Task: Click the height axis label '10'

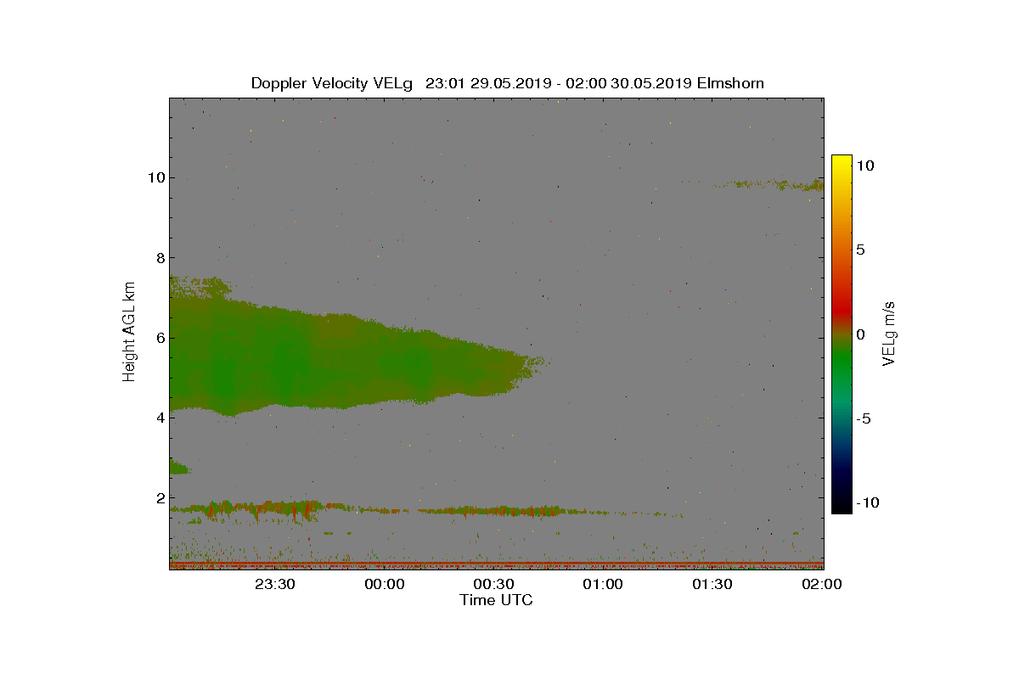Action: pyautogui.click(x=156, y=177)
